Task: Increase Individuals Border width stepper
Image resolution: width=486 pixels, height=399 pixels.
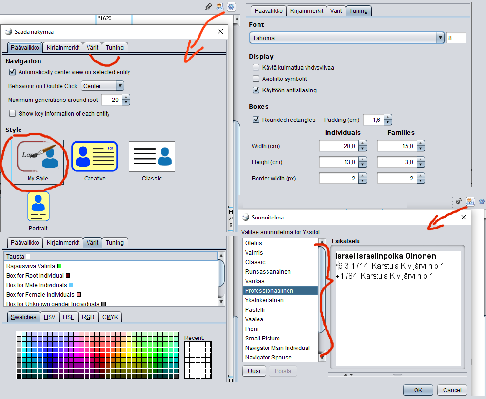Action: point(363,176)
